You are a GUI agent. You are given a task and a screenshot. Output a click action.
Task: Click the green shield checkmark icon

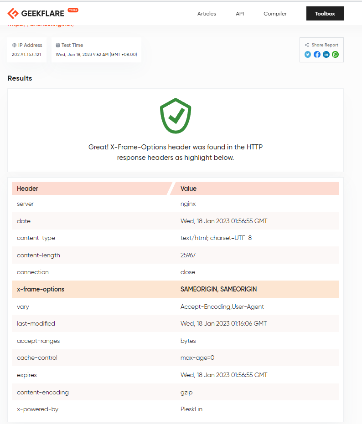[176, 116]
